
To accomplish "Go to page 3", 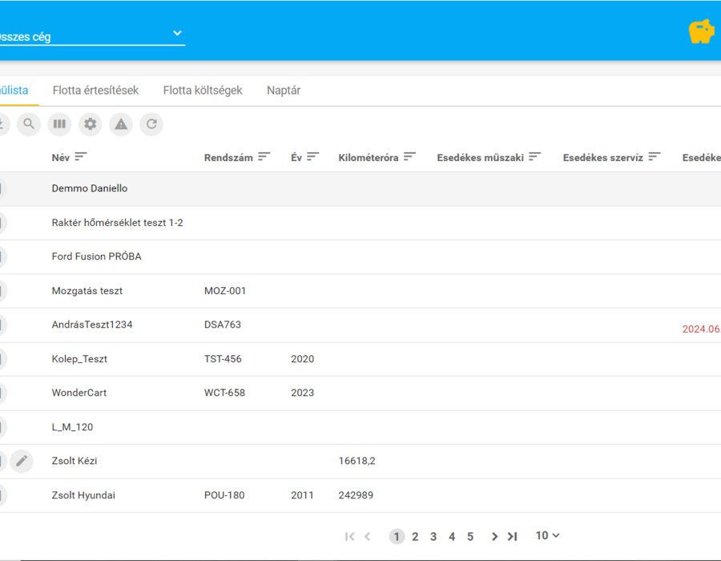I will (433, 537).
